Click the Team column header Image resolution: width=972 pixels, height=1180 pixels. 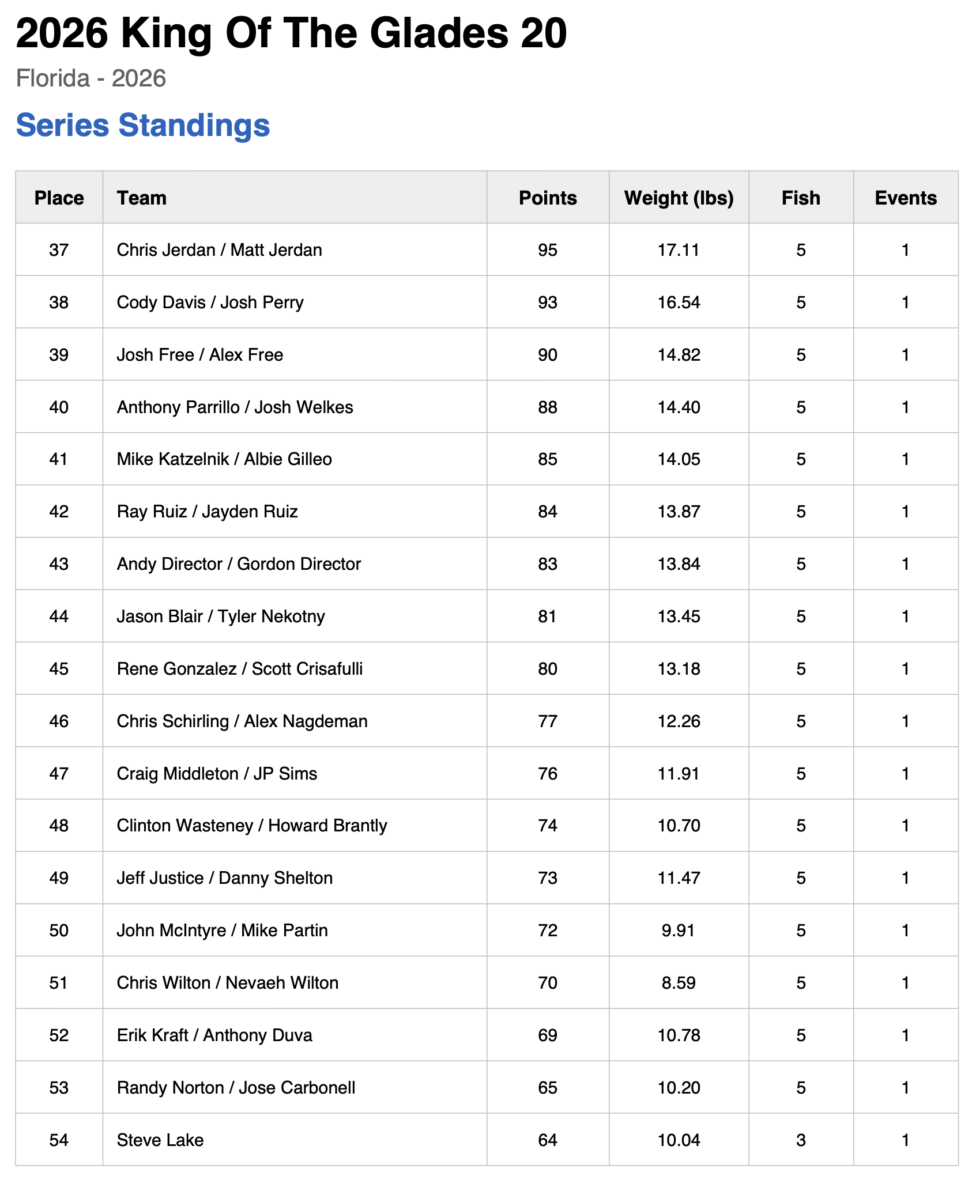point(142,198)
